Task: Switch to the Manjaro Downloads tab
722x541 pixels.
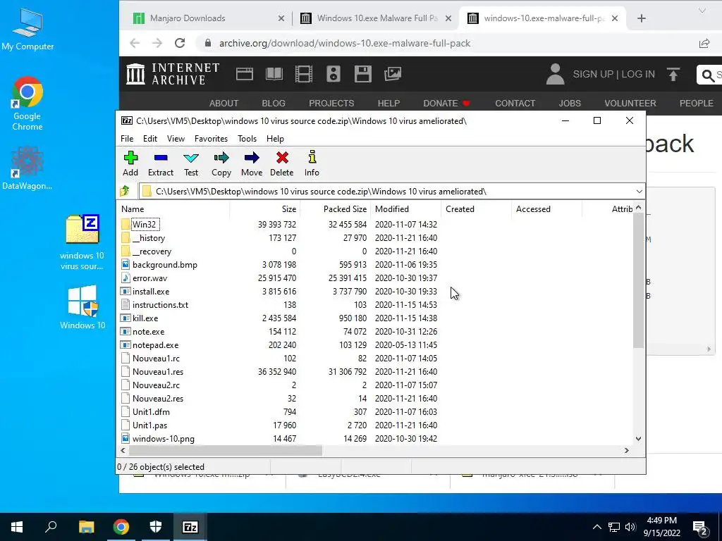Action: (x=208, y=18)
